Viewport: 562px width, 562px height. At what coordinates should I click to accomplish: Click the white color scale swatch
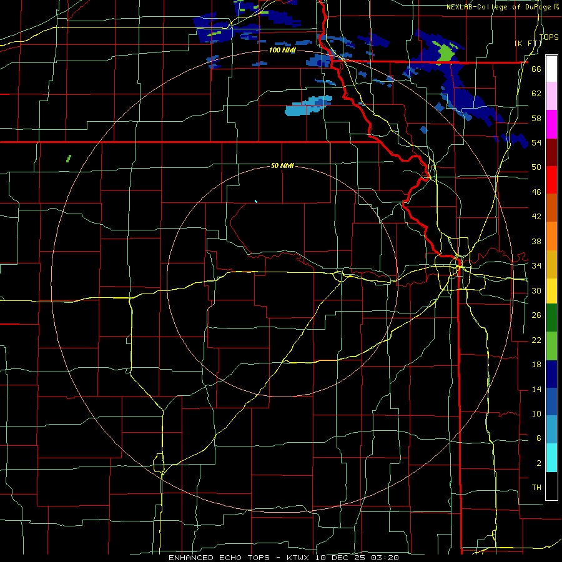pos(551,69)
